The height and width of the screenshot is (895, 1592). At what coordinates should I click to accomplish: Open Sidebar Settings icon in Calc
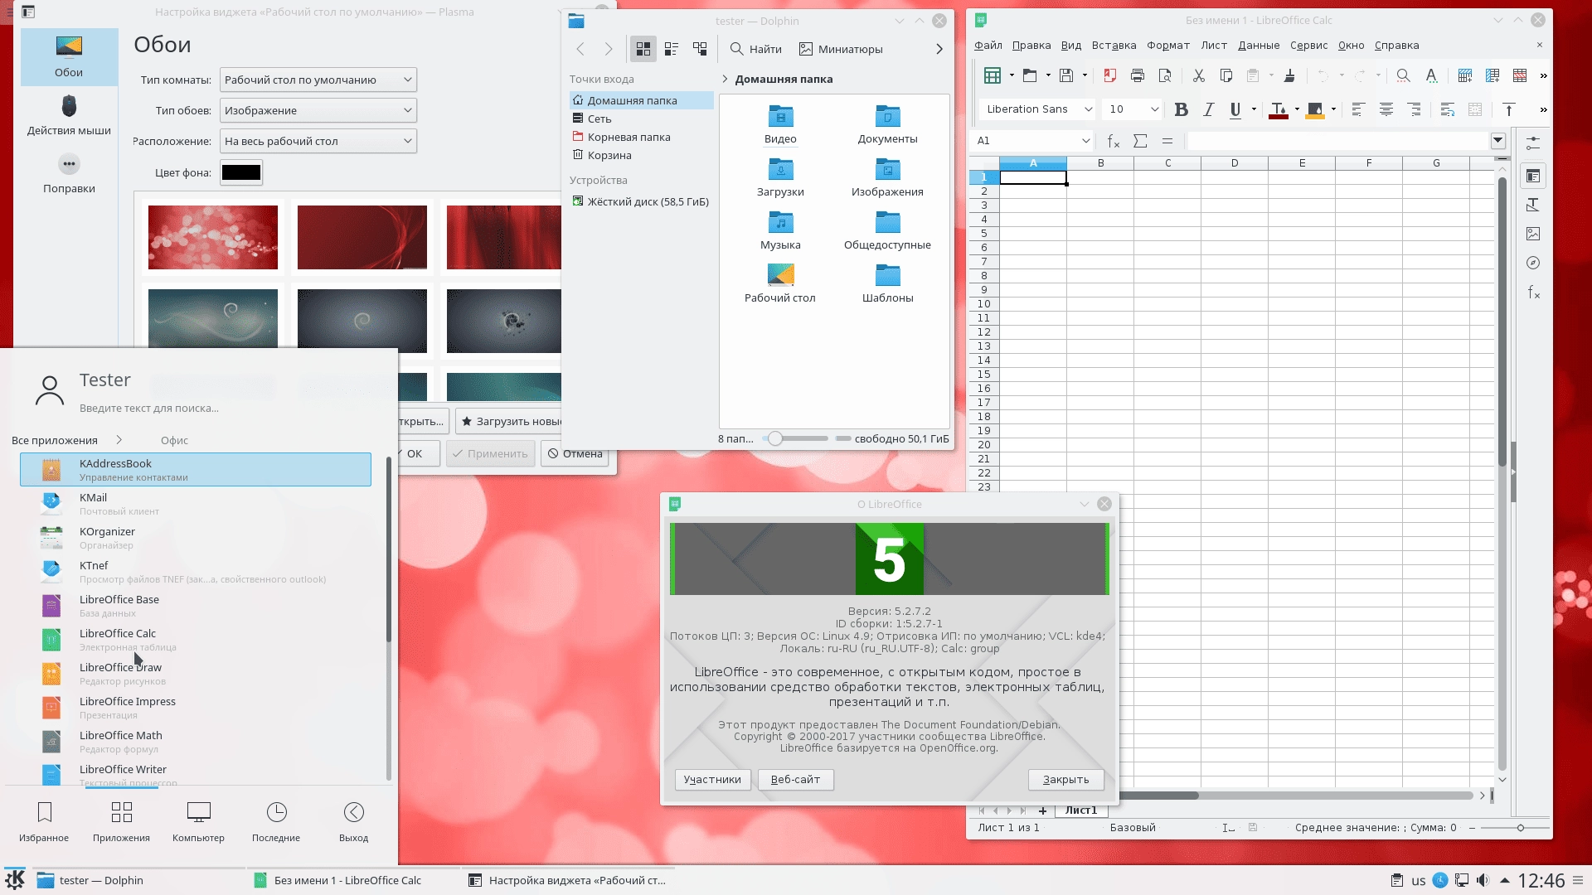(1533, 143)
